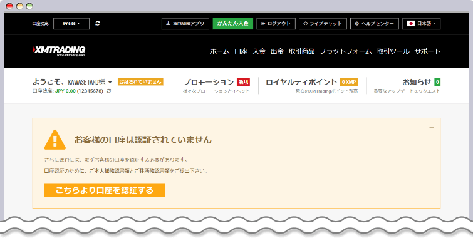Click the XMTRADING logo

point(59,51)
